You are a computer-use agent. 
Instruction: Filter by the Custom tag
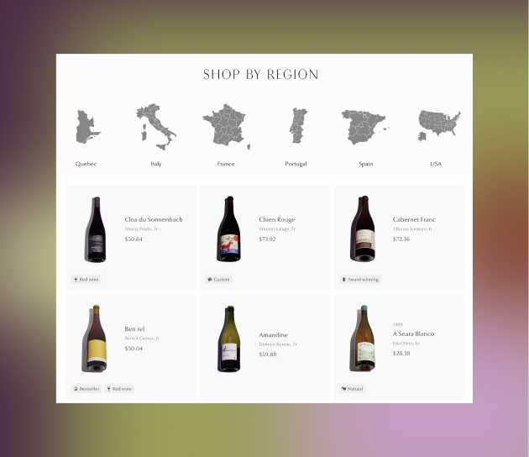coord(218,280)
